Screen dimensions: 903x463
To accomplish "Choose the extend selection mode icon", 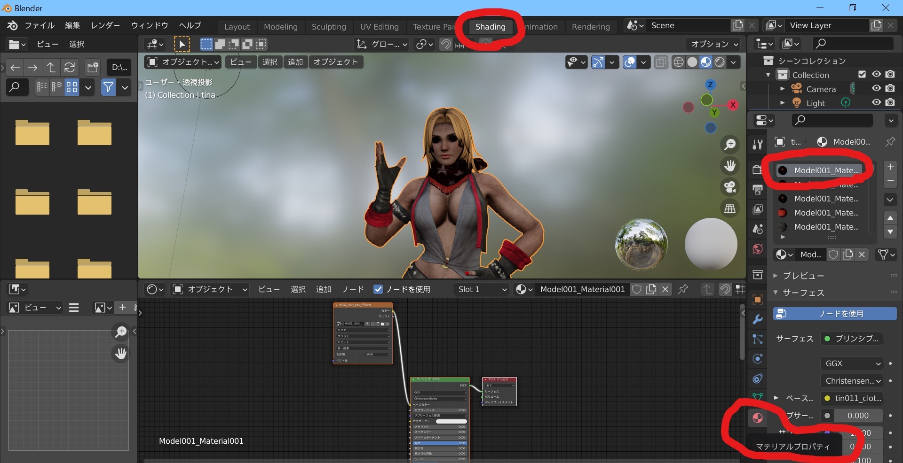I will pos(220,44).
